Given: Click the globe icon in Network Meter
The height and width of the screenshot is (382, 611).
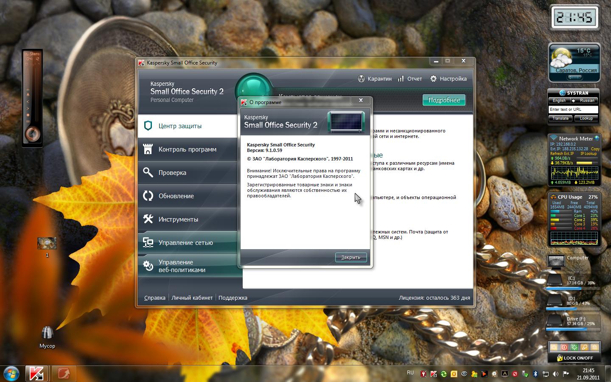Looking at the screenshot, I should point(597,138).
